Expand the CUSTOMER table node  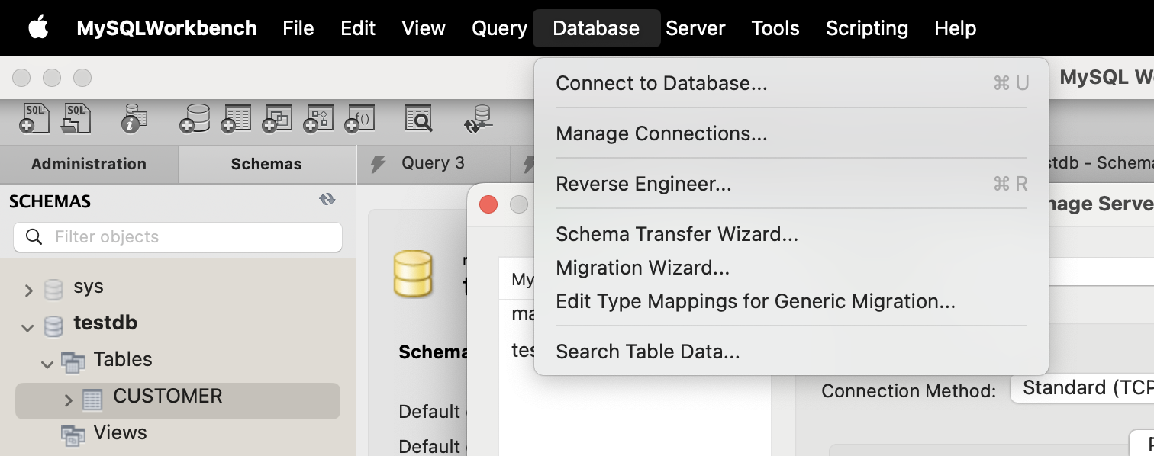pos(68,400)
